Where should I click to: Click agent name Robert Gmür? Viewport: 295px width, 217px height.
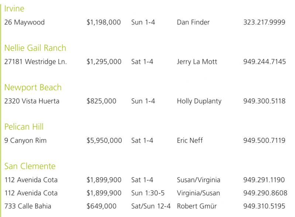(x=196, y=206)
